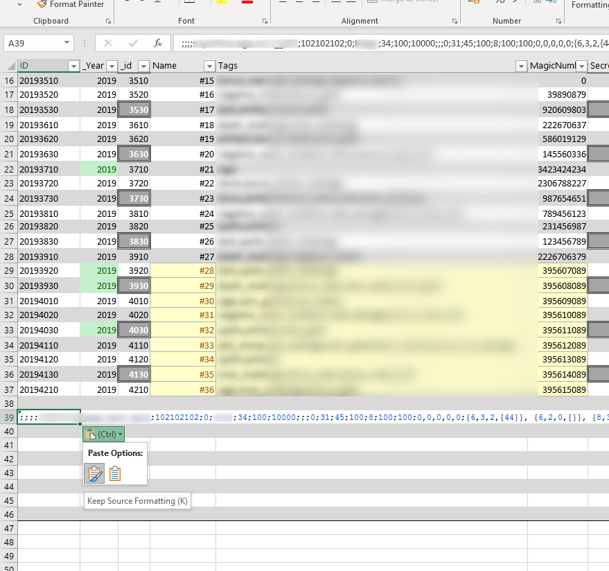Click the yellow Name cell #28
Screen dimensions: 609x571
[x=183, y=270]
